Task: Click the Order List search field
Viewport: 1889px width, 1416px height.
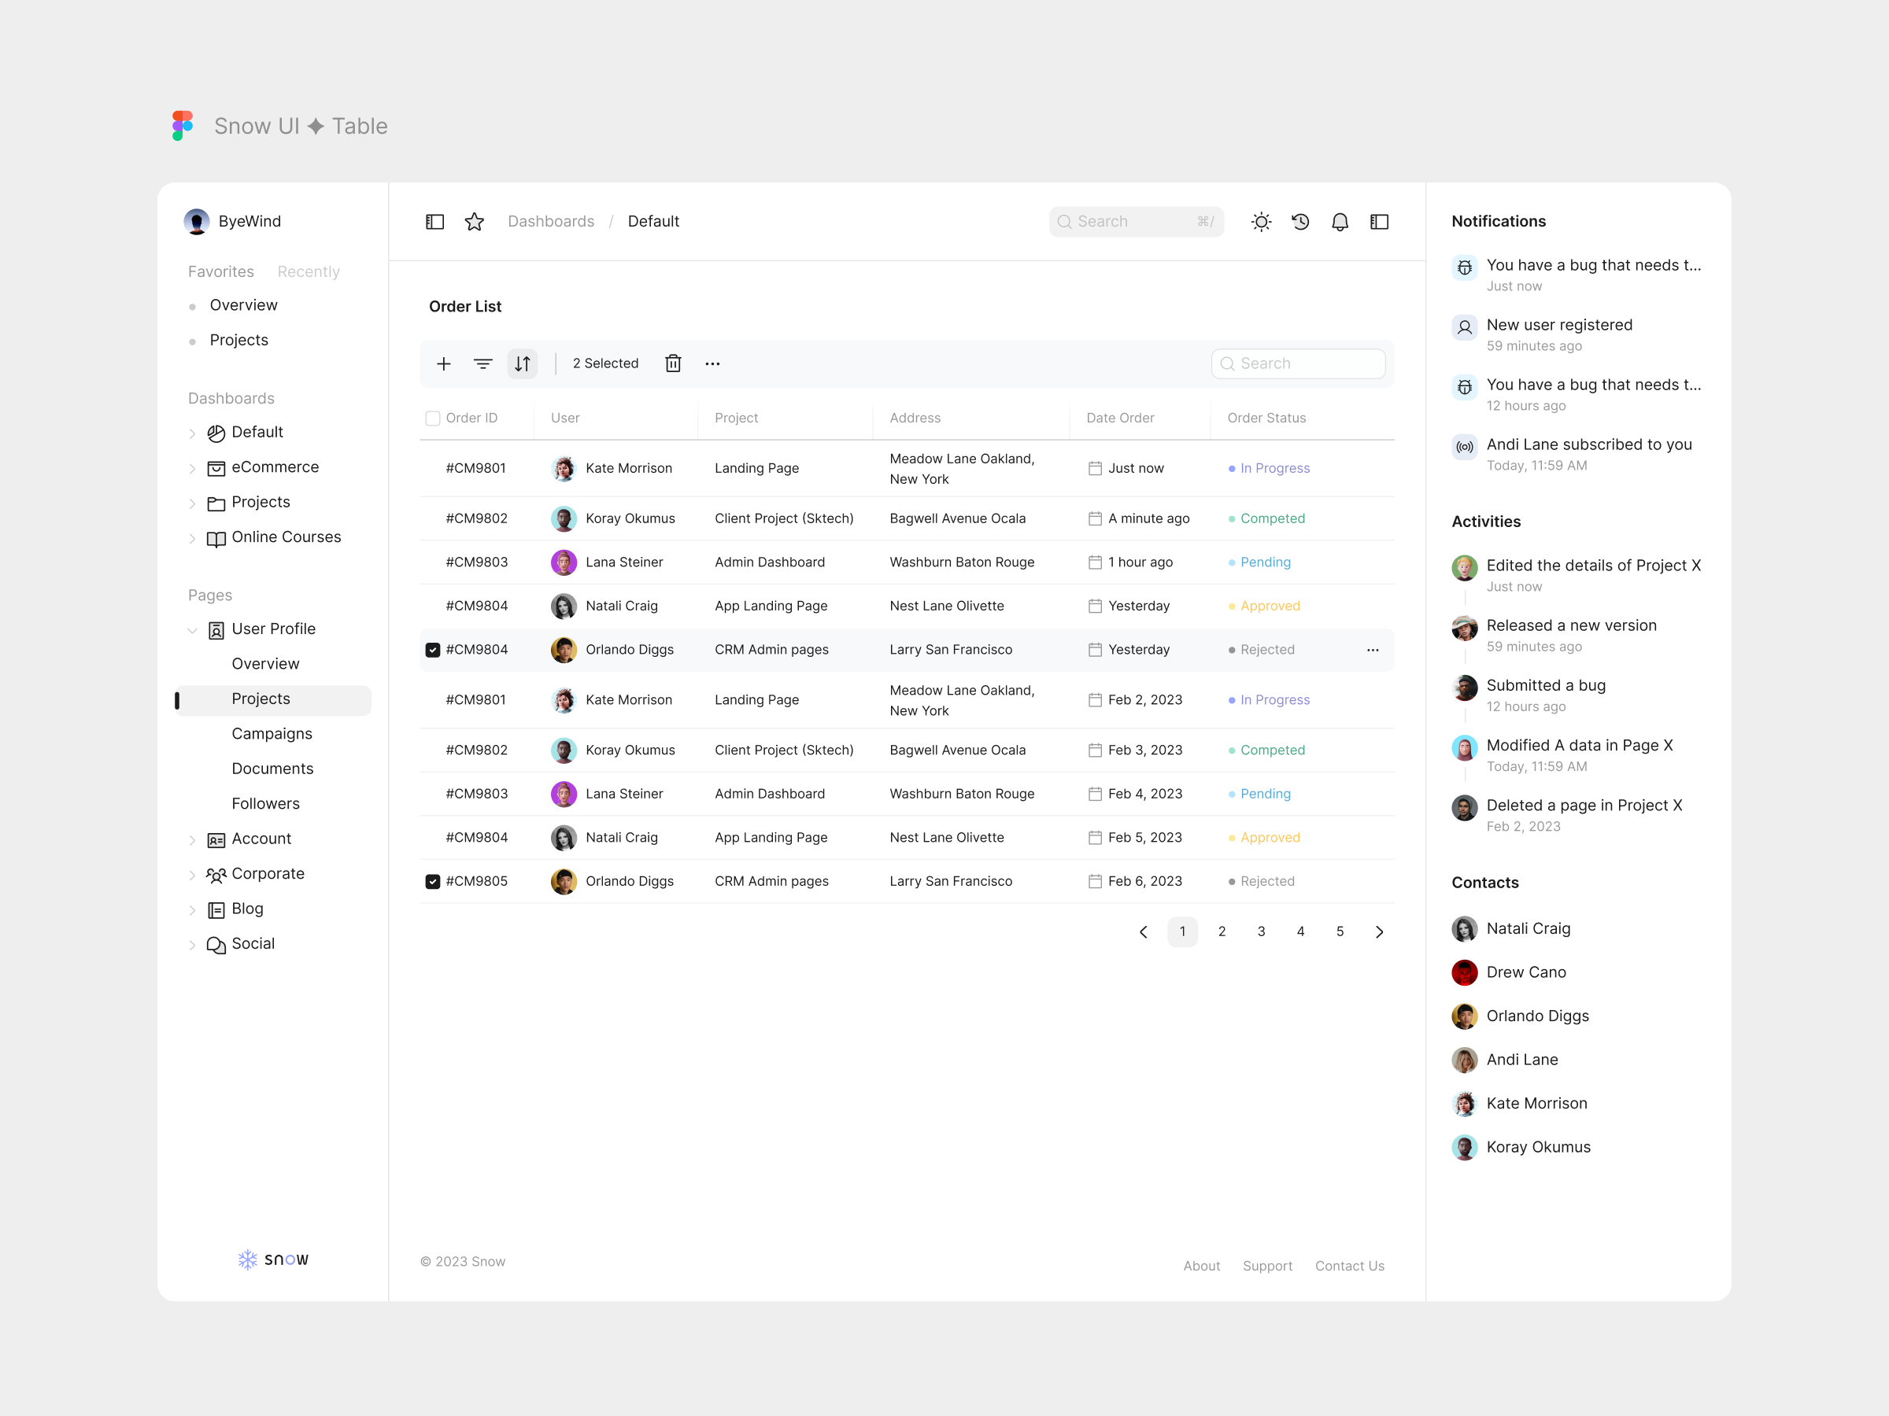Action: 1298,363
